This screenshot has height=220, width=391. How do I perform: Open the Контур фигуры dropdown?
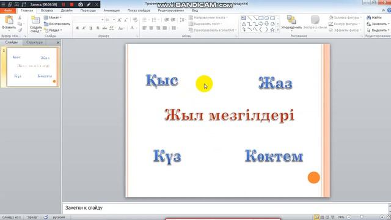click(344, 24)
